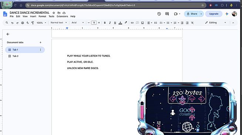The height and width of the screenshot is (135, 242).
Task: Star the DANCE DANCE INCREMENTAL document
Action: point(54,13)
